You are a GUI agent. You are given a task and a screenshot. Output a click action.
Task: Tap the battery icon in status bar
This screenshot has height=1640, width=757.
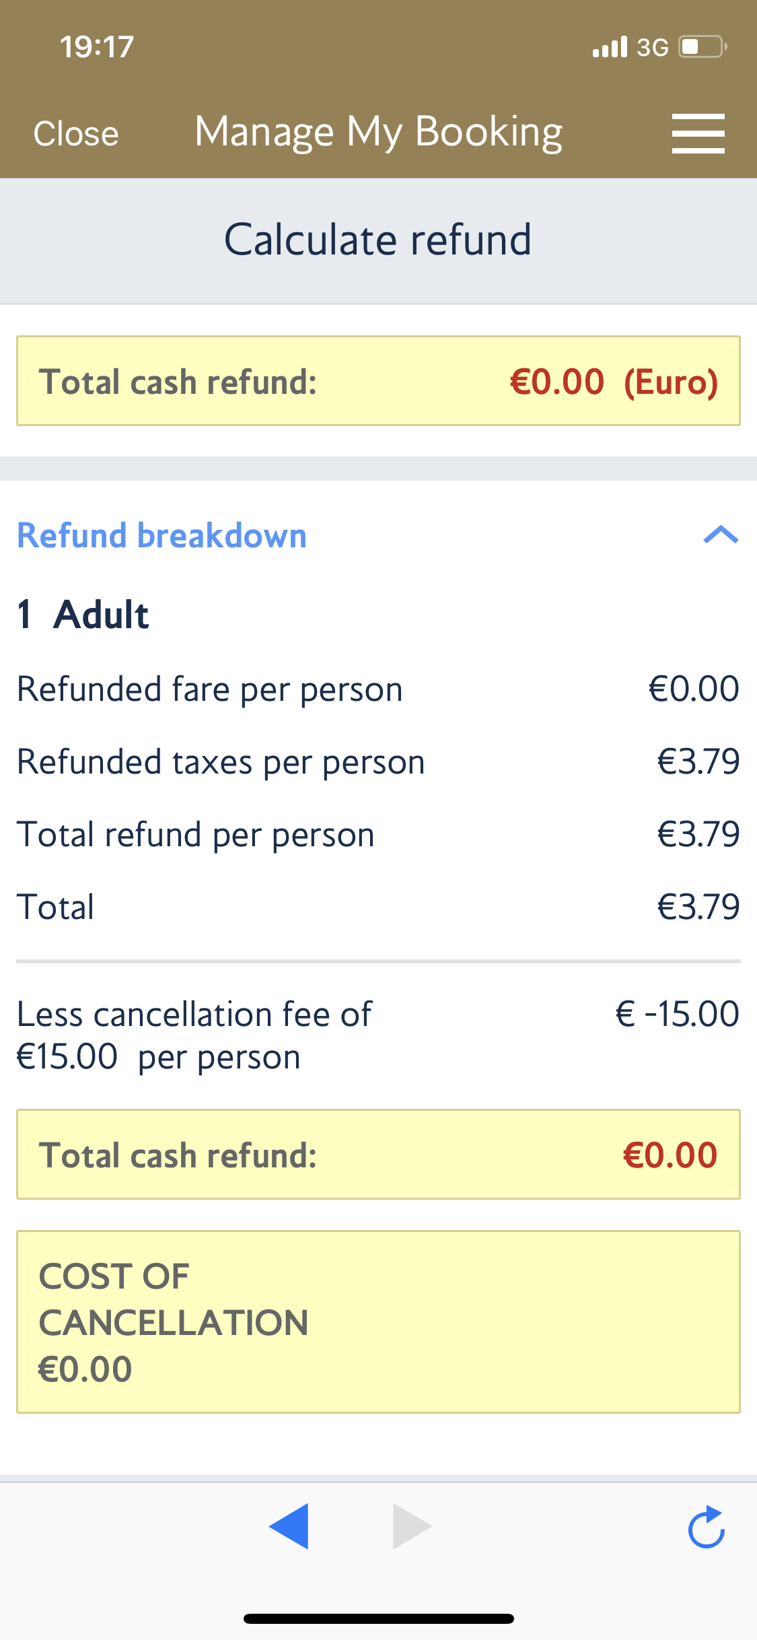702,47
